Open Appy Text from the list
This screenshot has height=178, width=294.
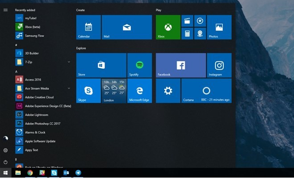click(x=43, y=150)
